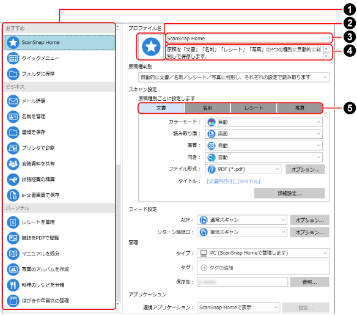Click the 詳細設定 button
Viewport: 357px width, 316px height.
[x=289, y=193]
